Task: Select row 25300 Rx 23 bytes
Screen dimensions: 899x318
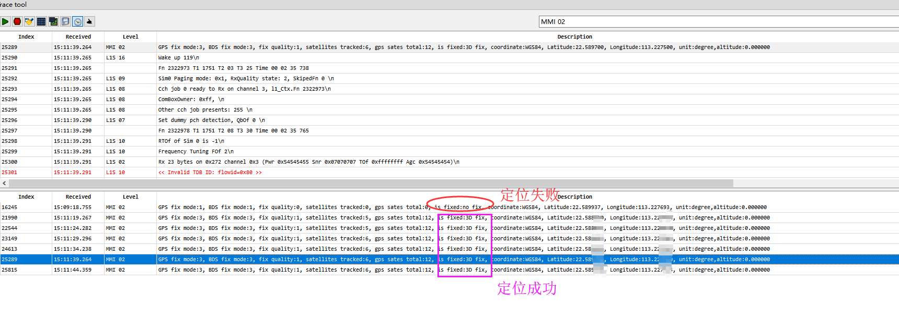Action: click(x=449, y=162)
